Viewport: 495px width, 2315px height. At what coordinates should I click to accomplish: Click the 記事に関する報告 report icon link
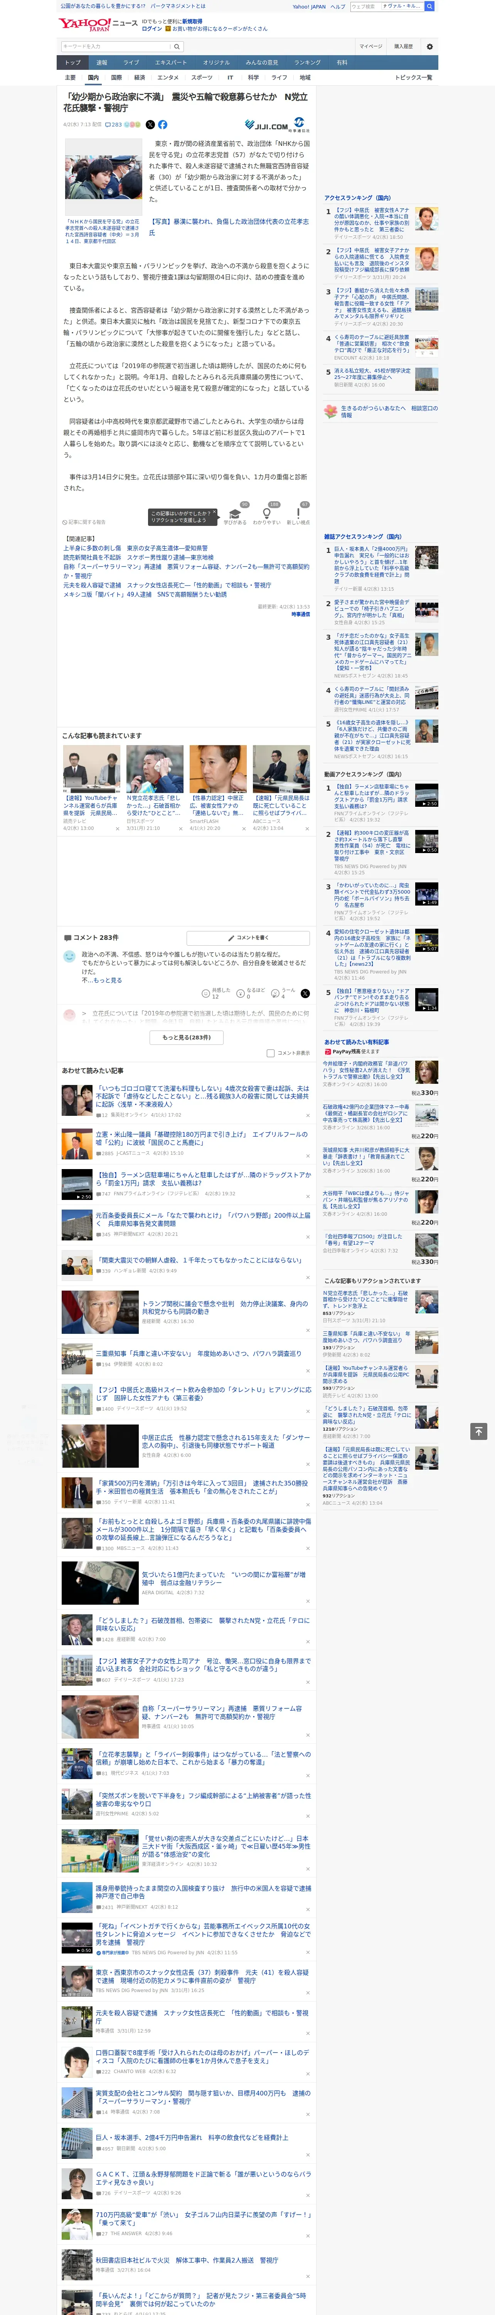click(84, 521)
